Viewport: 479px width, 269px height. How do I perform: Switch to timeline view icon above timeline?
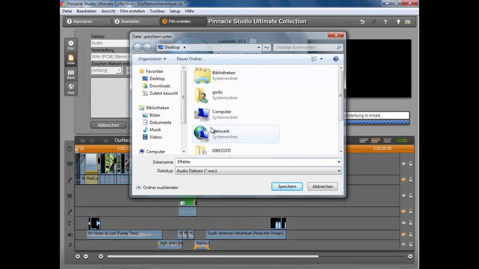tap(376, 140)
